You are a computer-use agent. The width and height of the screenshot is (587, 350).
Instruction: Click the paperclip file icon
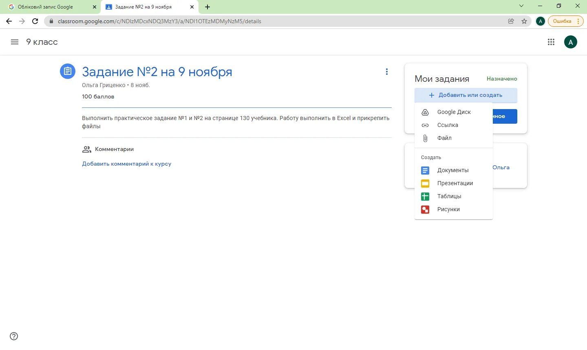[x=425, y=138]
